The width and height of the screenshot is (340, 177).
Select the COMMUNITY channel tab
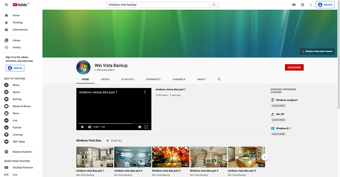tap(153, 79)
